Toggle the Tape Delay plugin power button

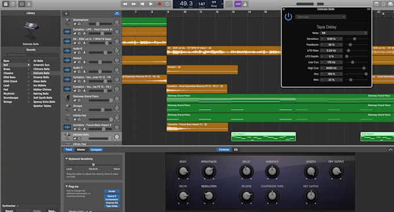288,17
